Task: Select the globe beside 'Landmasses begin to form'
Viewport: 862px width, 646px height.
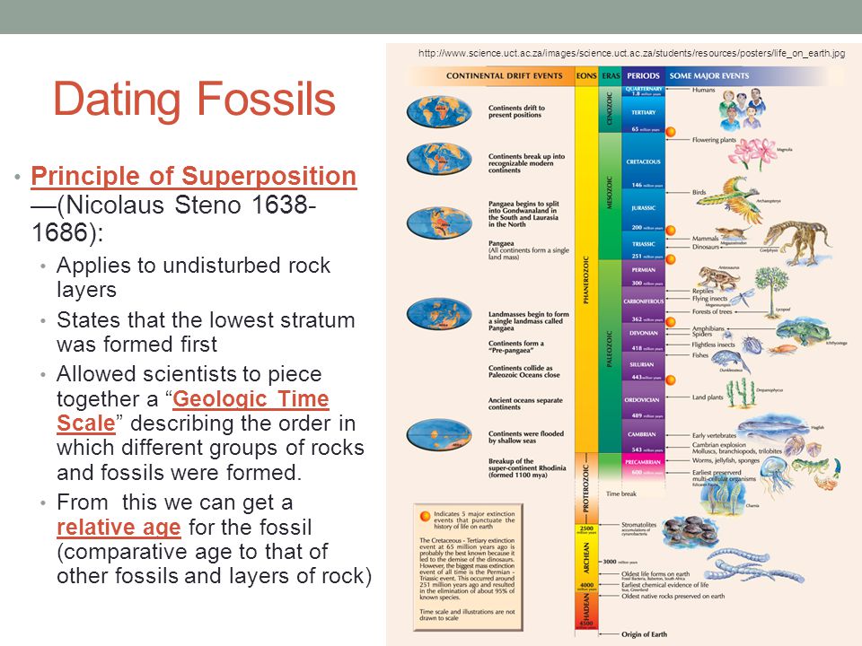Action: pos(439,315)
